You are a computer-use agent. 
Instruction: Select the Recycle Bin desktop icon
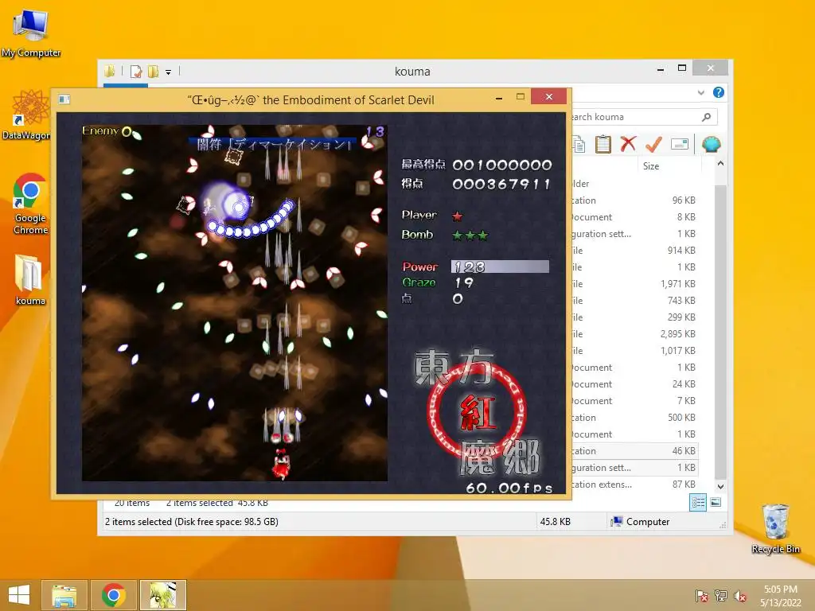[x=775, y=528]
